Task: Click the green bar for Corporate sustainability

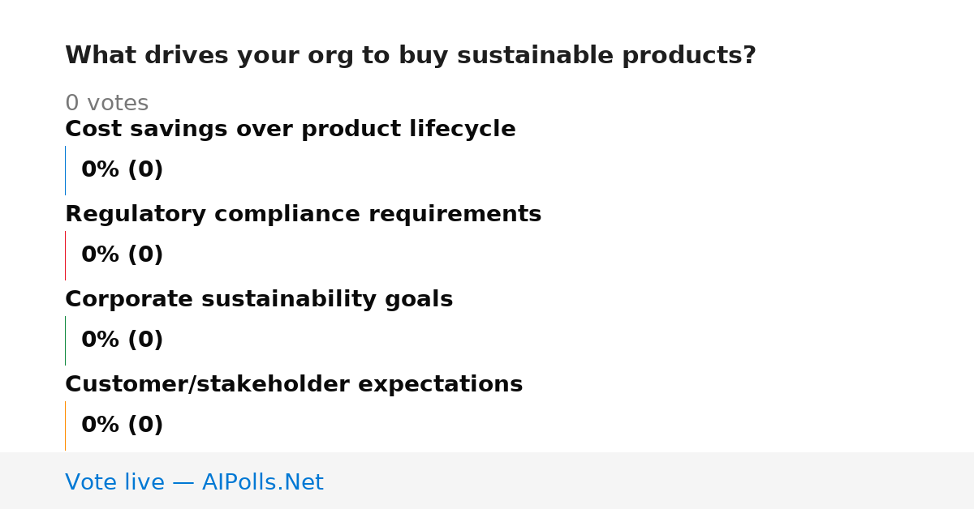Action: click(65, 340)
